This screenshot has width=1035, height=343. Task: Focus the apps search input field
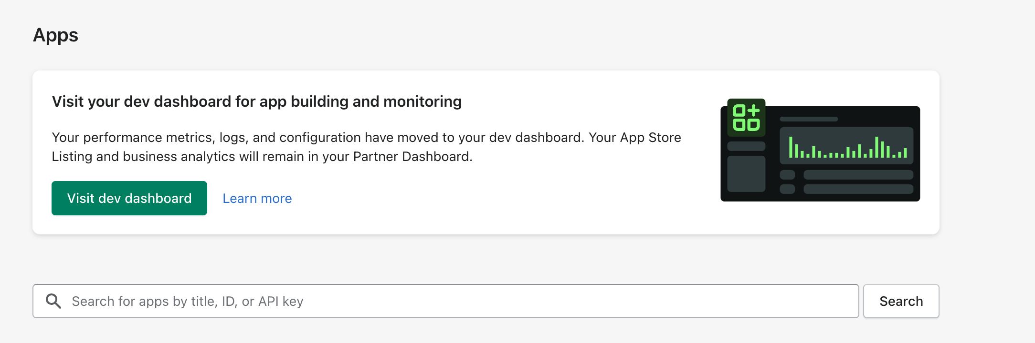point(458,301)
